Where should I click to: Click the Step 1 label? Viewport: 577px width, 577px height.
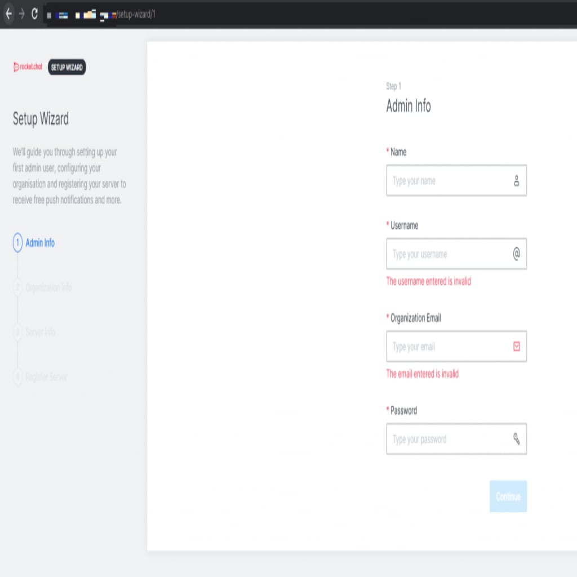[x=393, y=86]
